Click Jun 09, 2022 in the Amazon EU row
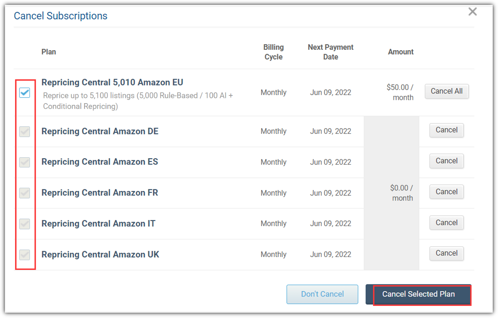The image size is (498, 318). [331, 92]
